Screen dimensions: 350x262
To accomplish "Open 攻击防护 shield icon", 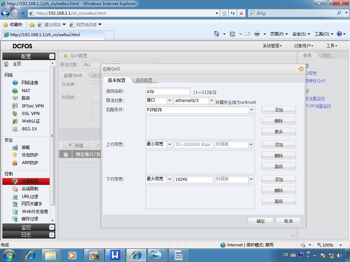I will point(15,155).
